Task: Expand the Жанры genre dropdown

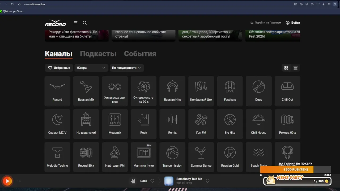Action: point(91,68)
